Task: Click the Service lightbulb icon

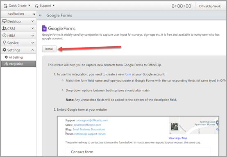Action: pos(5,43)
